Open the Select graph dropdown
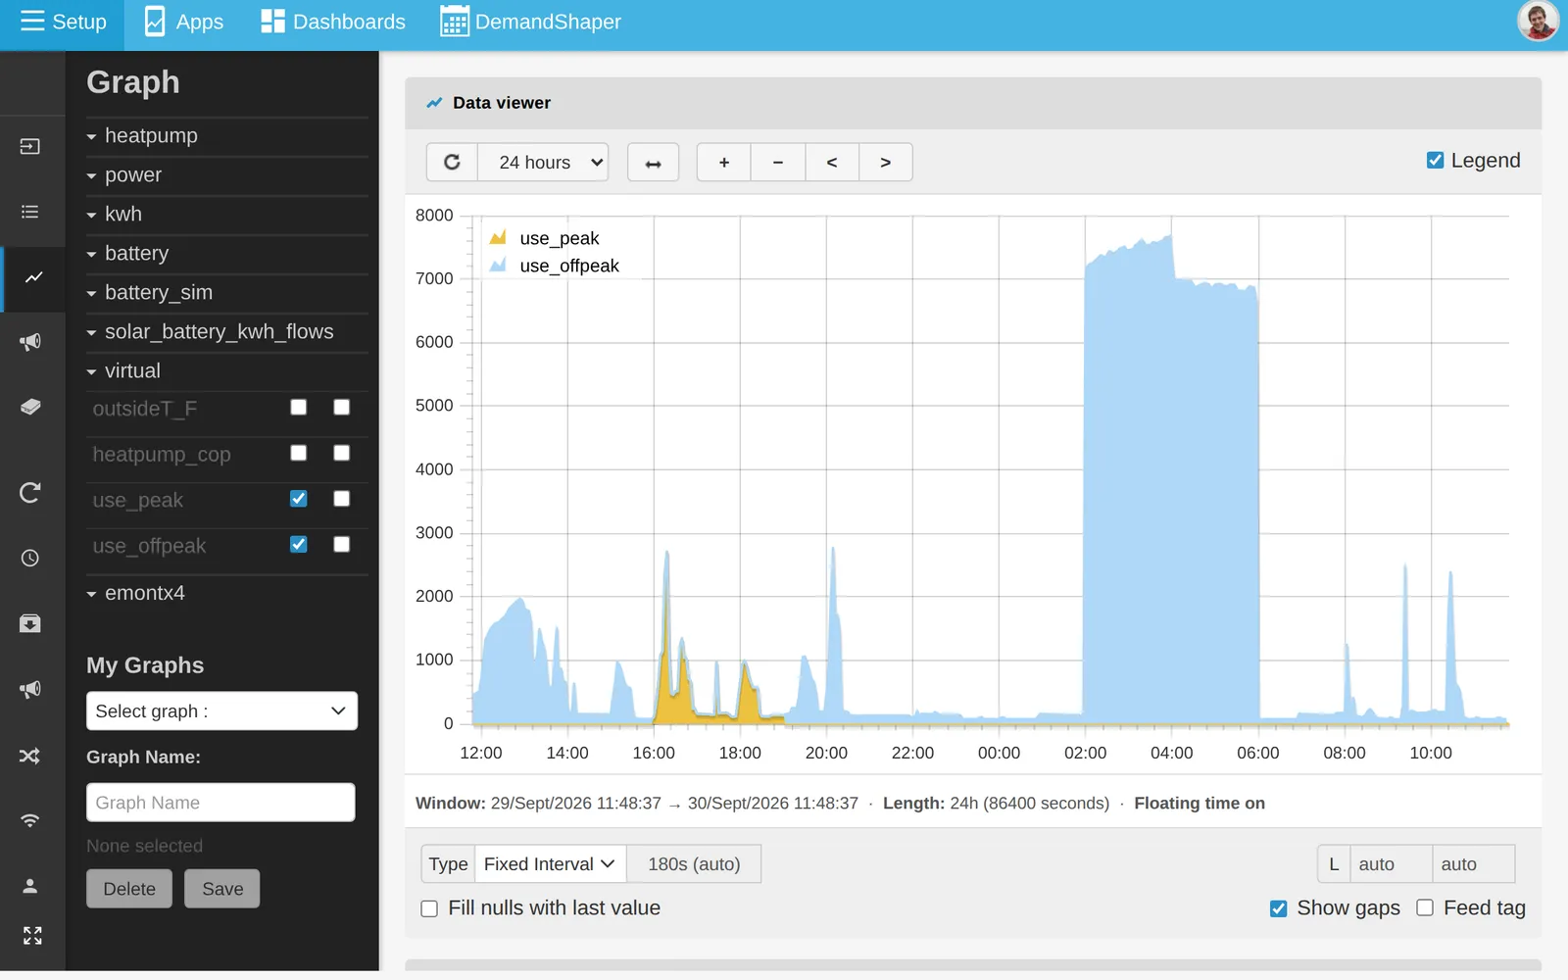 pos(221,711)
